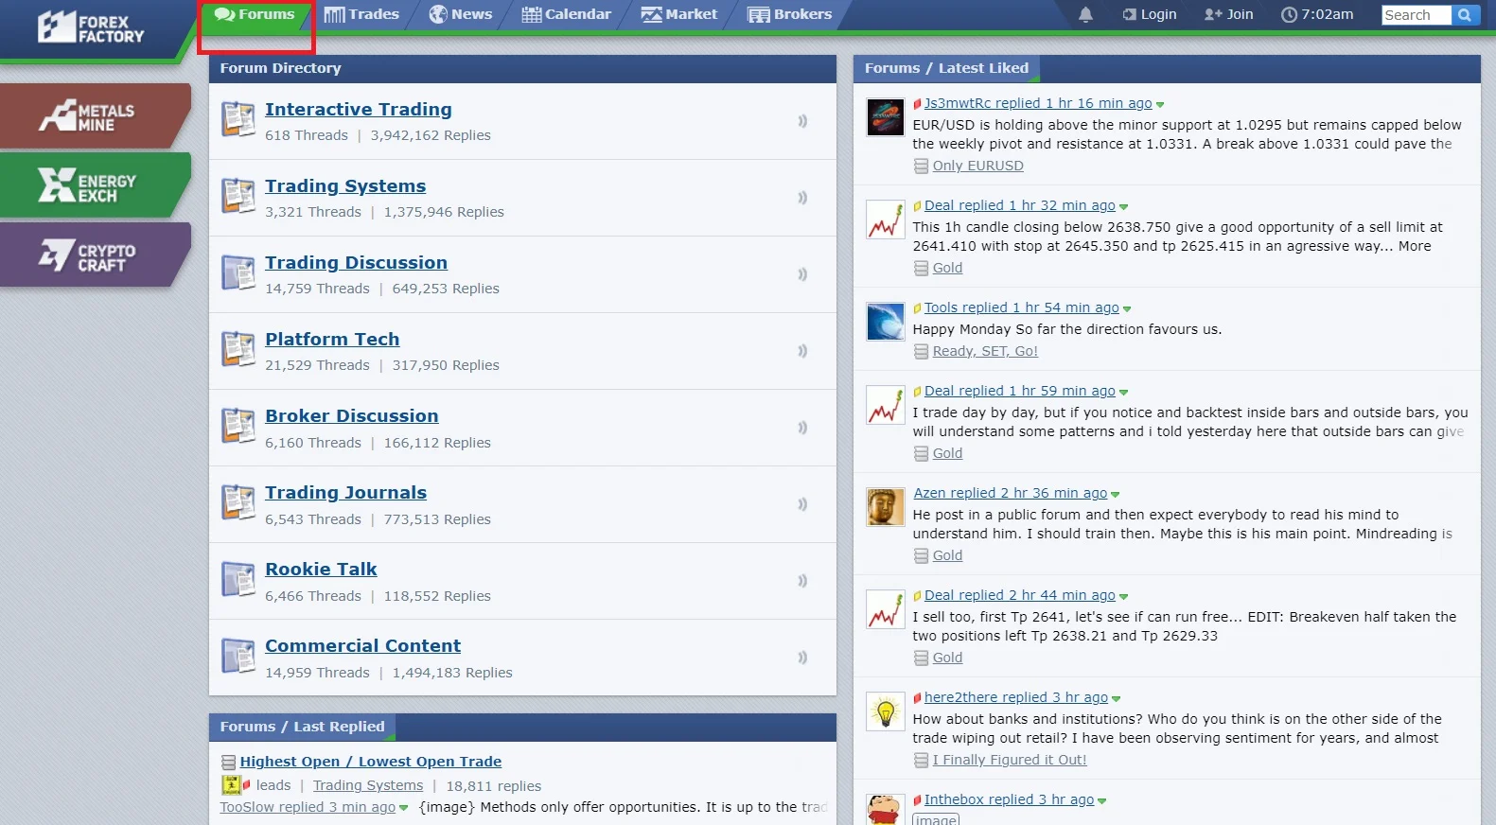Open Azen's golden face avatar

886,507
